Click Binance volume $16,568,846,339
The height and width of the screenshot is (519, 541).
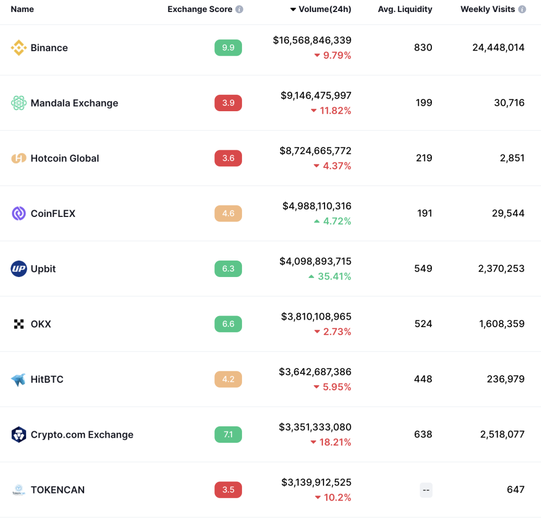point(312,41)
